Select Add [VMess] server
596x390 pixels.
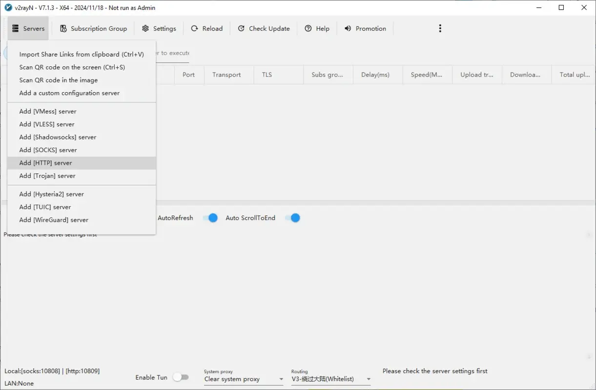(47, 111)
